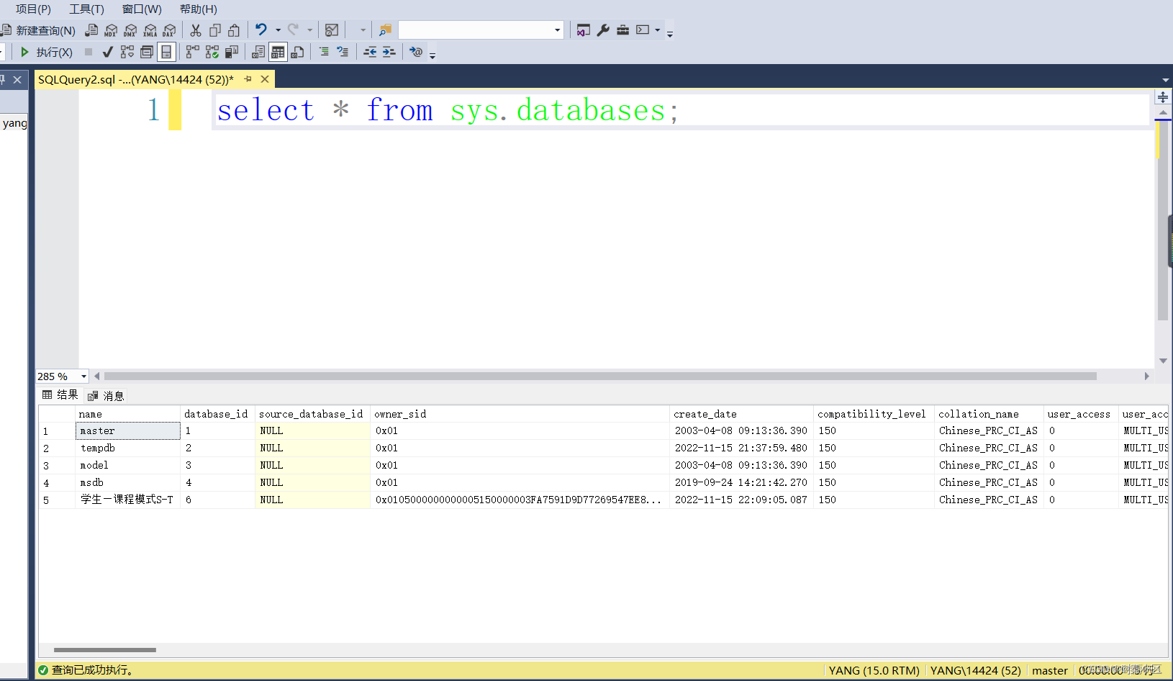Open a new MDX query
The image size is (1173, 681).
111,30
